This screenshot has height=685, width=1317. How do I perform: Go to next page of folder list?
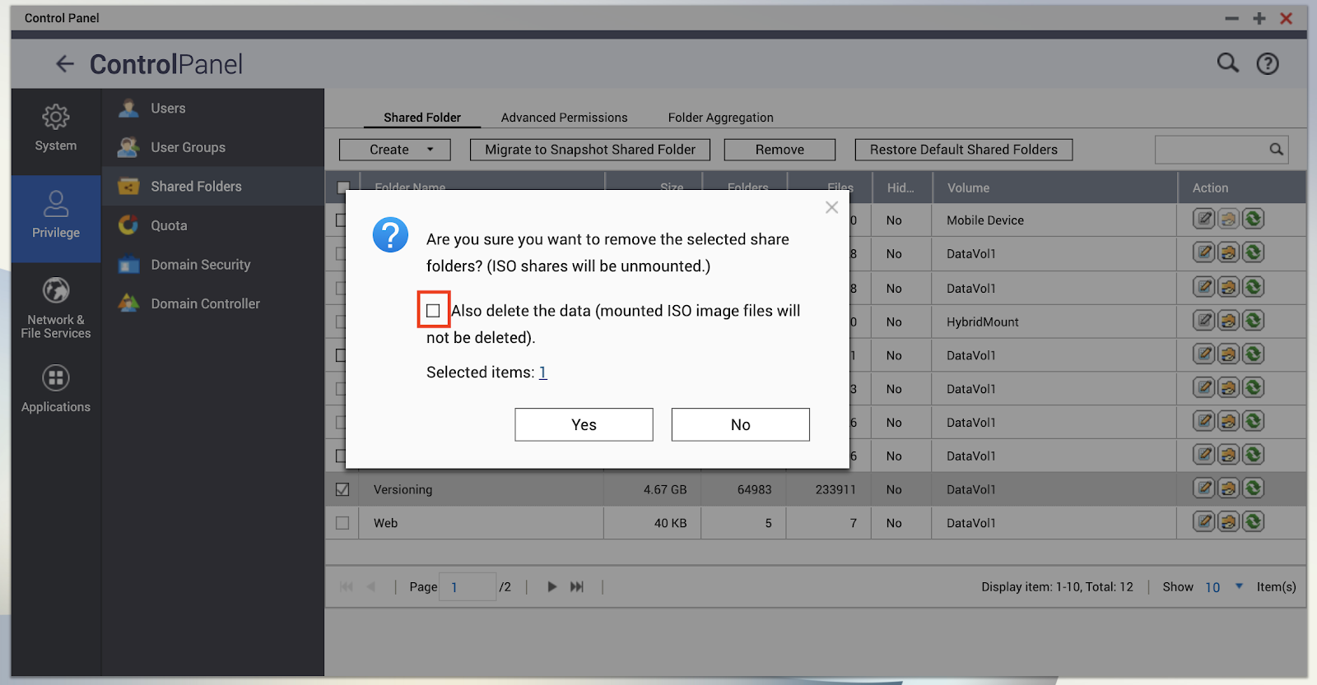pyautogui.click(x=551, y=586)
